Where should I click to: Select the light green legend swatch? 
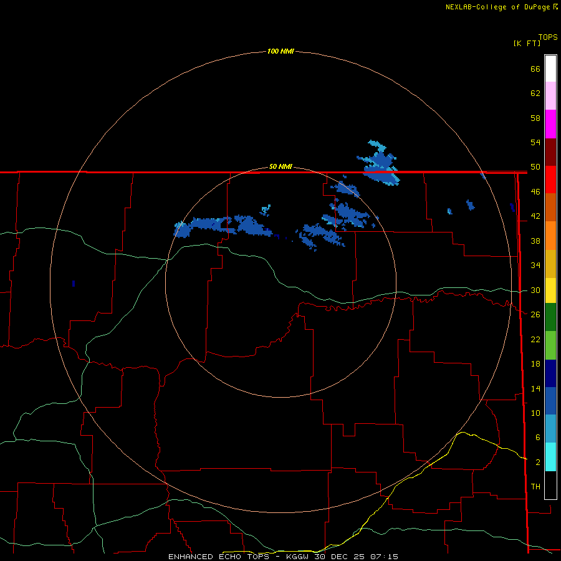pyautogui.click(x=550, y=345)
